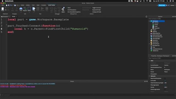Click the Lighting bulb icon
The height and width of the screenshot is (99, 176).
click(151, 32)
